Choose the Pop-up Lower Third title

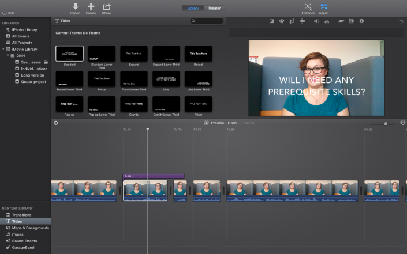(x=102, y=104)
